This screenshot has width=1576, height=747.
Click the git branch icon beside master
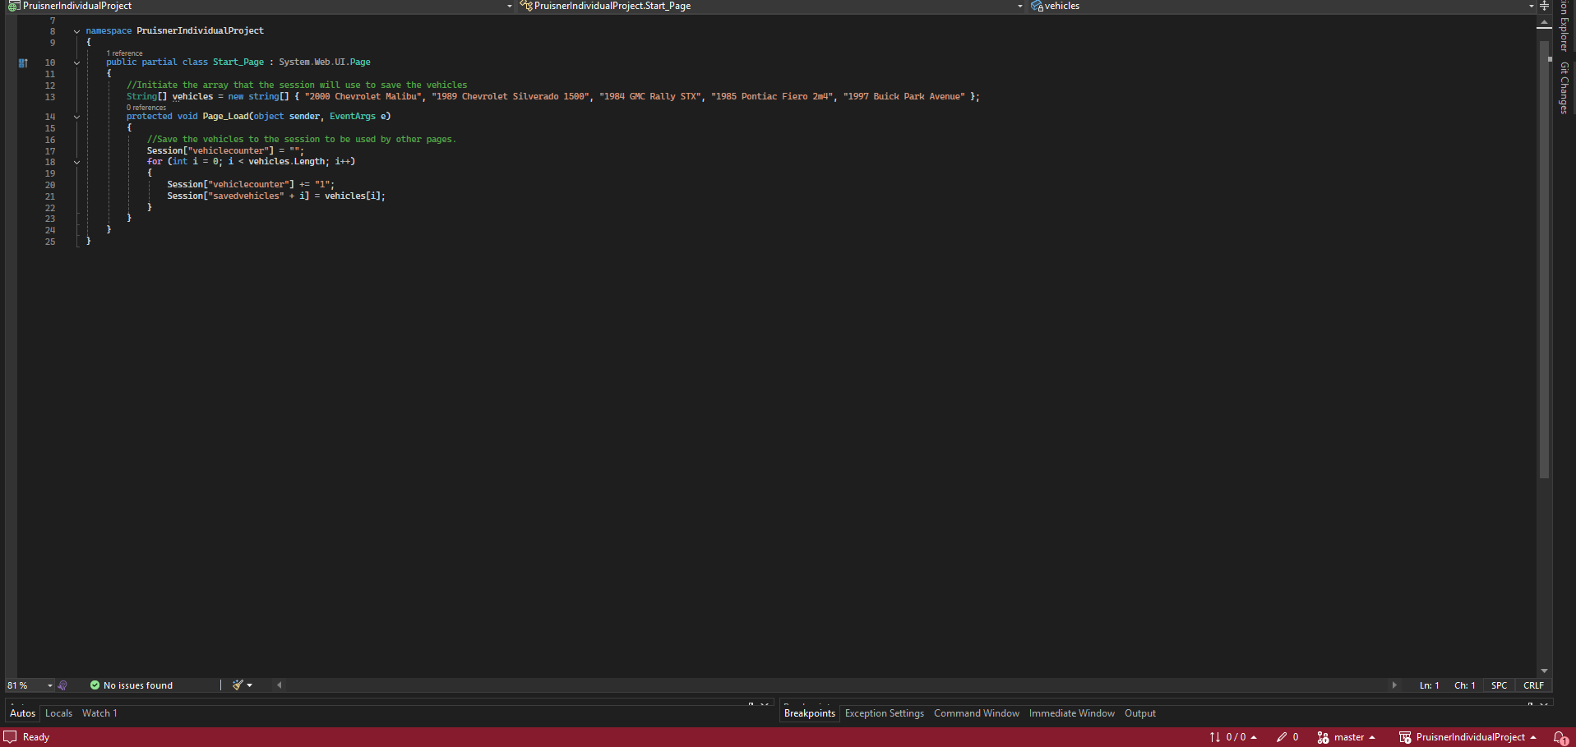coord(1323,737)
